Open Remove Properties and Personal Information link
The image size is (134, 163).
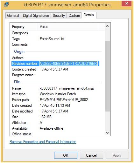[x=43, y=142]
